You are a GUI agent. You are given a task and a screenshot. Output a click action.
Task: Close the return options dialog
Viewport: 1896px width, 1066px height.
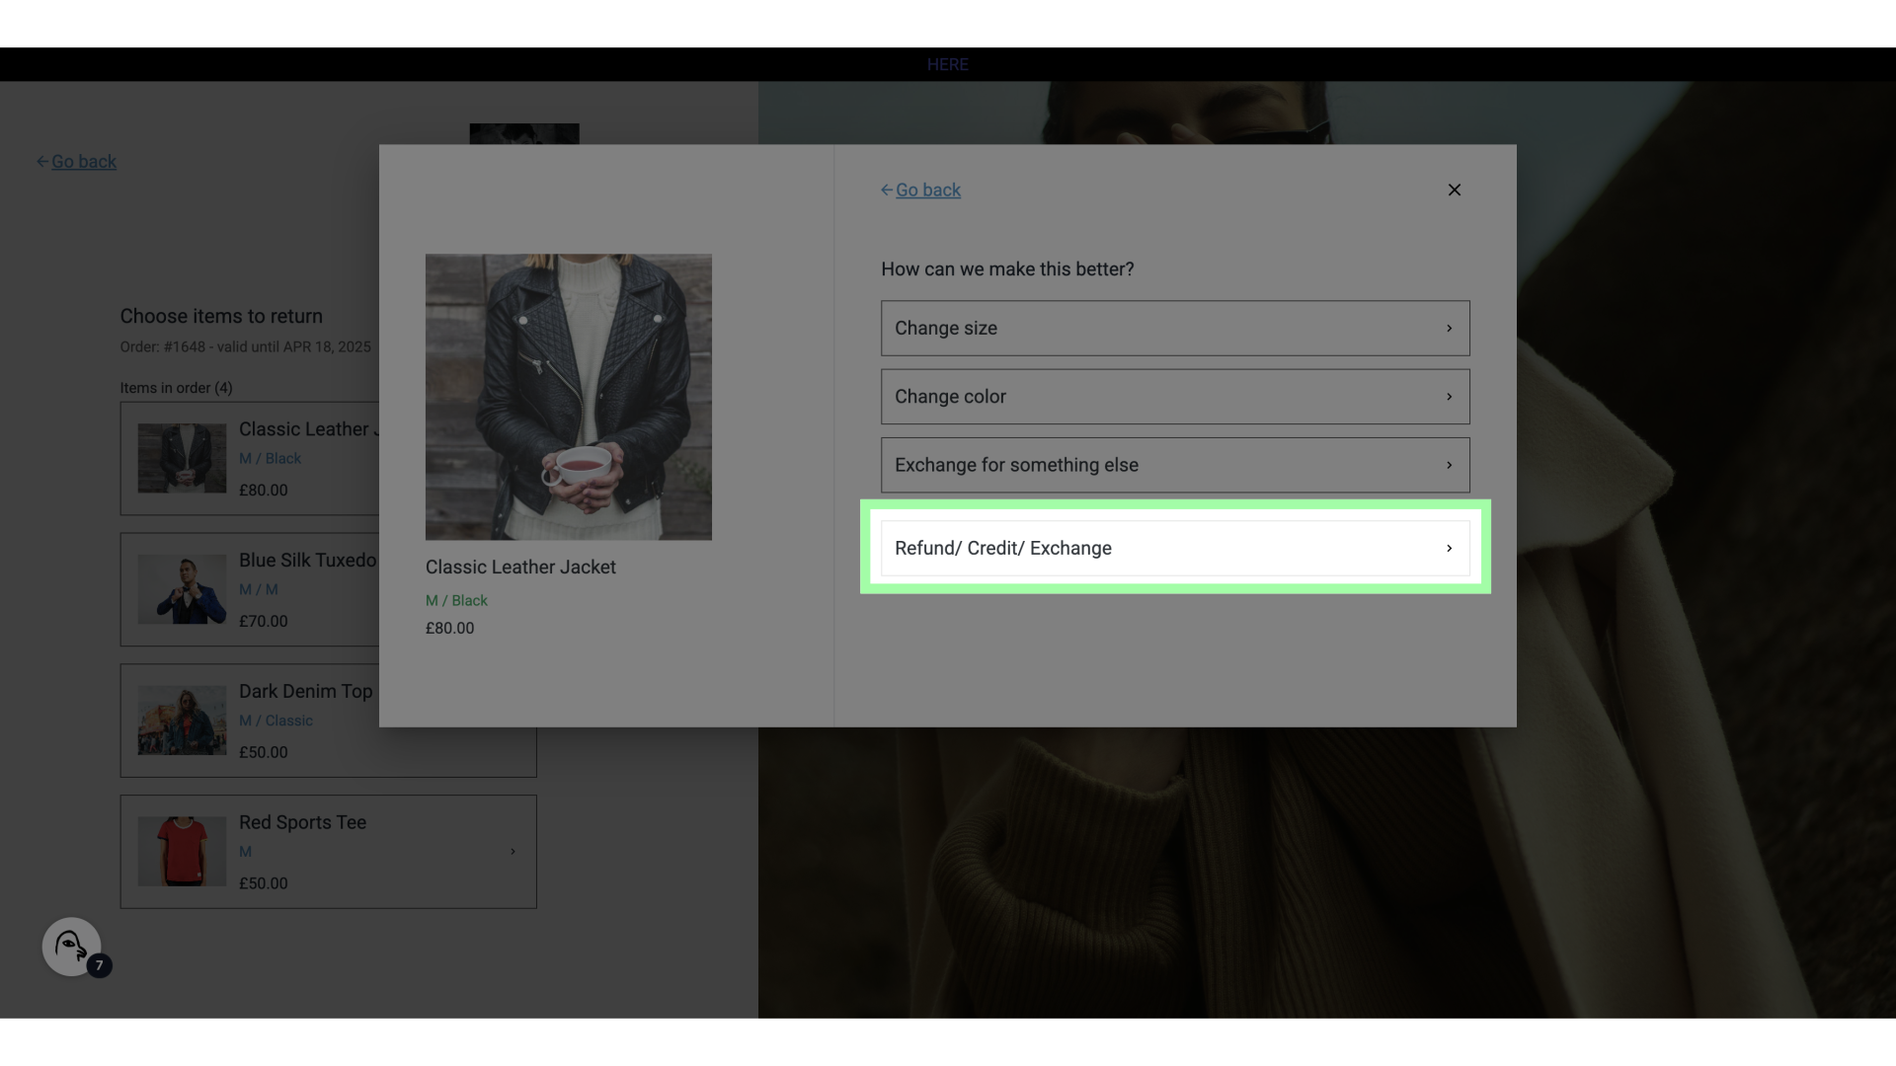(x=1454, y=190)
